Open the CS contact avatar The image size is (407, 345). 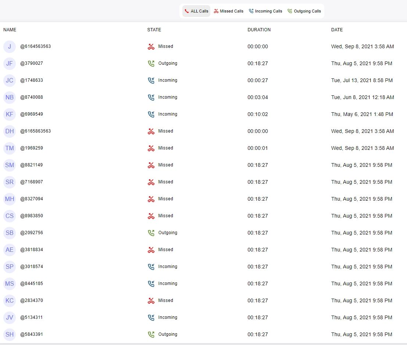pyautogui.click(x=10, y=216)
